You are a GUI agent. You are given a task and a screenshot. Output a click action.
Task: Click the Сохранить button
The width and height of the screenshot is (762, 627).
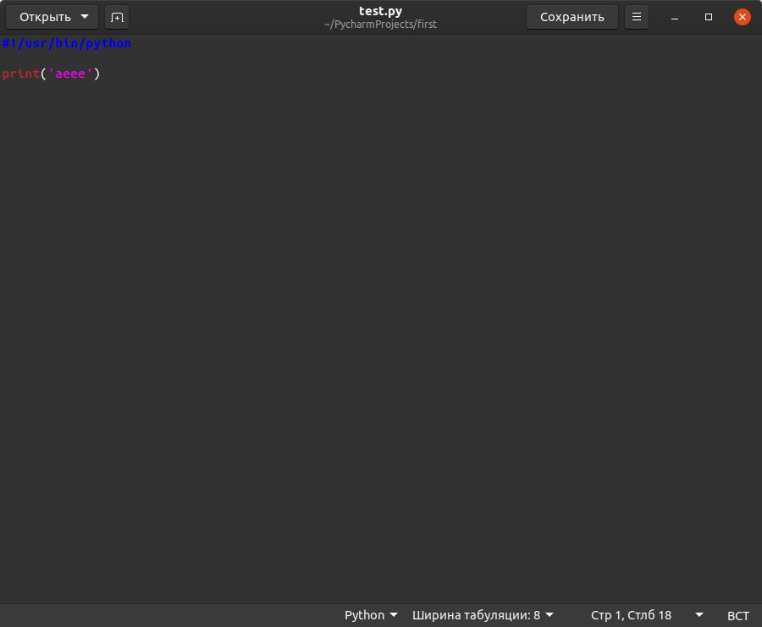[572, 17]
